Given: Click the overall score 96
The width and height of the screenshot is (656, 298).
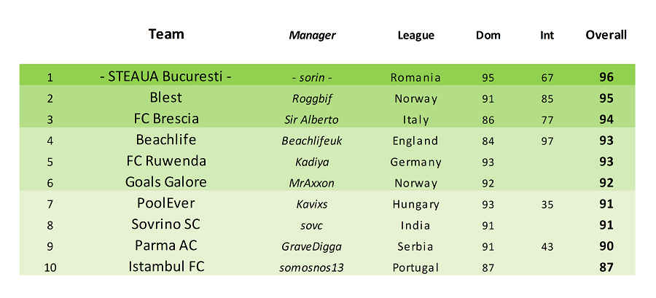Looking at the screenshot, I should pos(606,77).
